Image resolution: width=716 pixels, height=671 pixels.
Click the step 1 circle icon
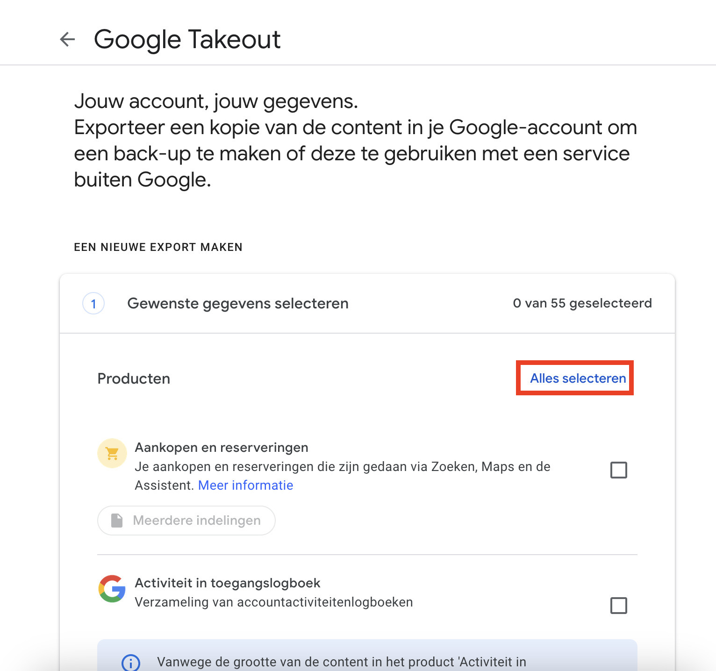[93, 304]
